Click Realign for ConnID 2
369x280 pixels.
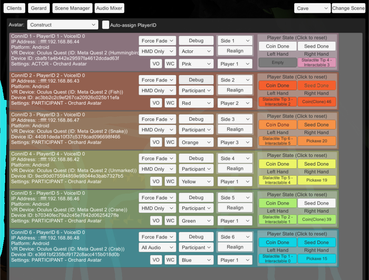pyautogui.click(x=235, y=90)
